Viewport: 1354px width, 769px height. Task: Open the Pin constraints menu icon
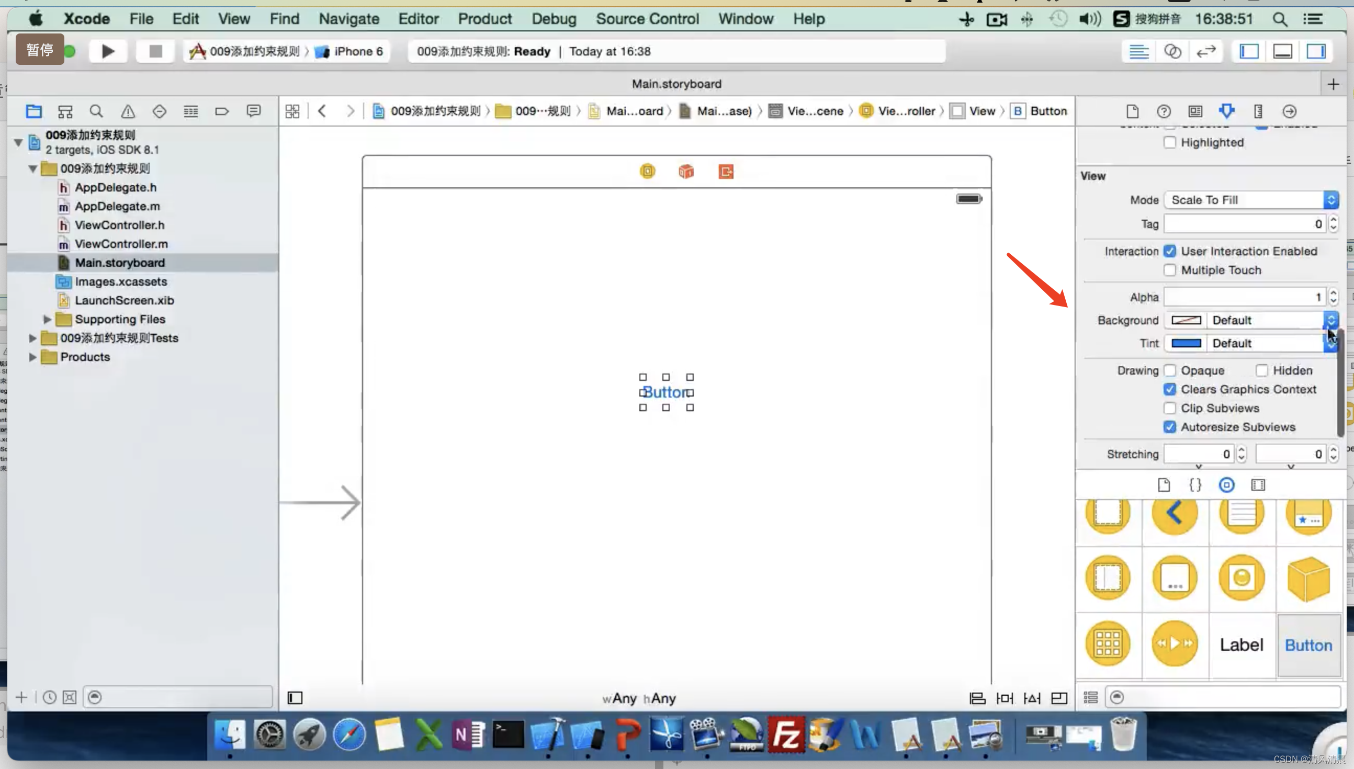tap(1005, 698)
